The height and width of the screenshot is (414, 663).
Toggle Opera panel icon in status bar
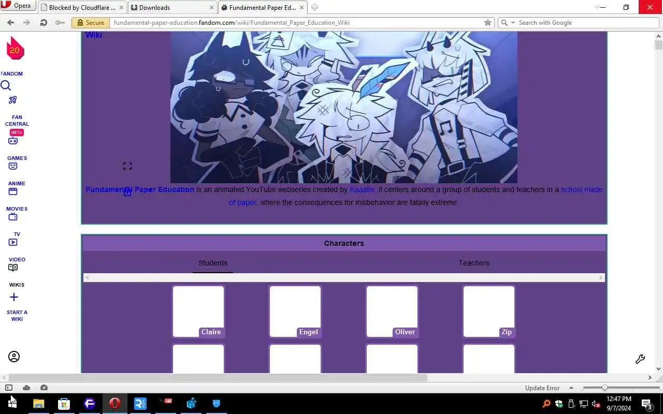point(9,388)
